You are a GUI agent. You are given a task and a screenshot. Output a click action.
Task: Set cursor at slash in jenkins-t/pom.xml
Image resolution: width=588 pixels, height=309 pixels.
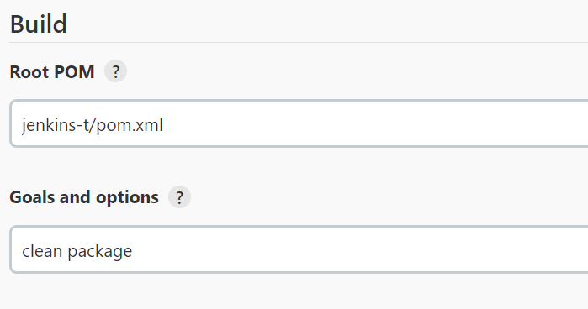[94, 125]
